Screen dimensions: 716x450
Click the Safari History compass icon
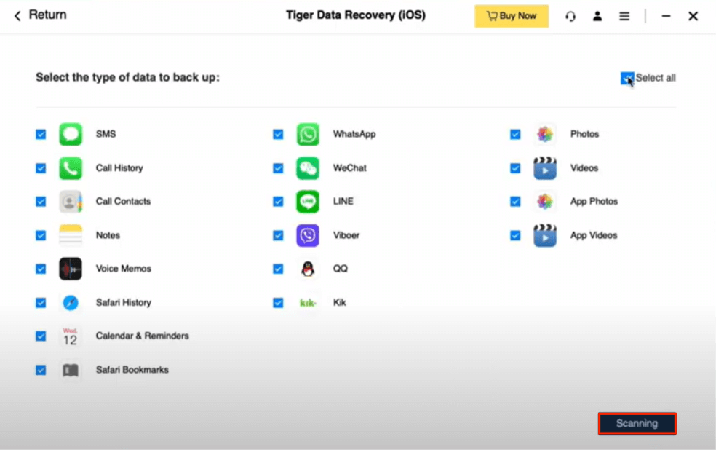pos(71,302)
